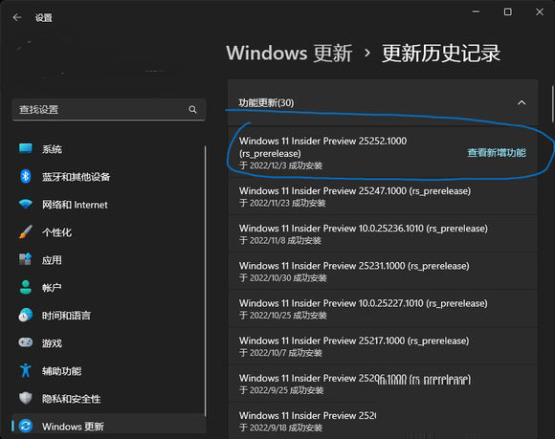The image size is (555, 439).
Task: Click the 于 2022/10/25 成功安装 date
Action: pyautogui.click(x=283, y=316)
